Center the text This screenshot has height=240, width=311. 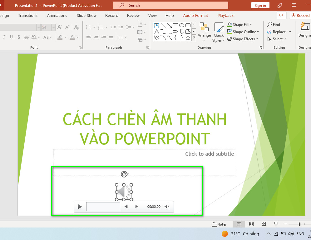pos(96,37)
